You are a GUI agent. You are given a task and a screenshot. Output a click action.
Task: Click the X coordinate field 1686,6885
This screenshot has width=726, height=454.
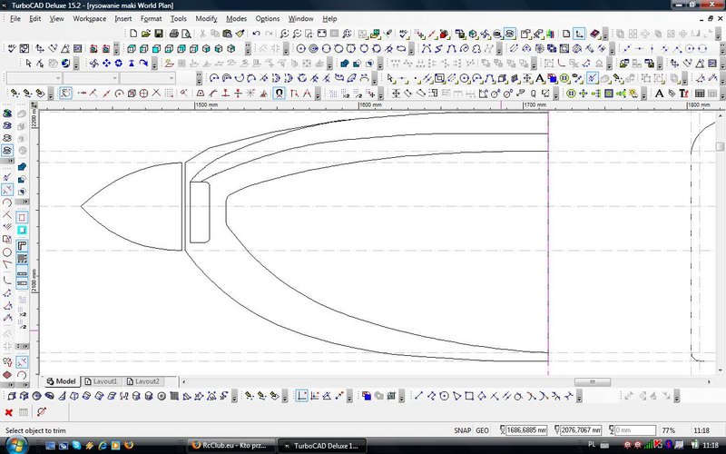(526, 430)
